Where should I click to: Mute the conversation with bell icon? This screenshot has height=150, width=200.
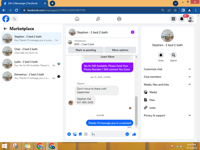[x=161, y=55]
